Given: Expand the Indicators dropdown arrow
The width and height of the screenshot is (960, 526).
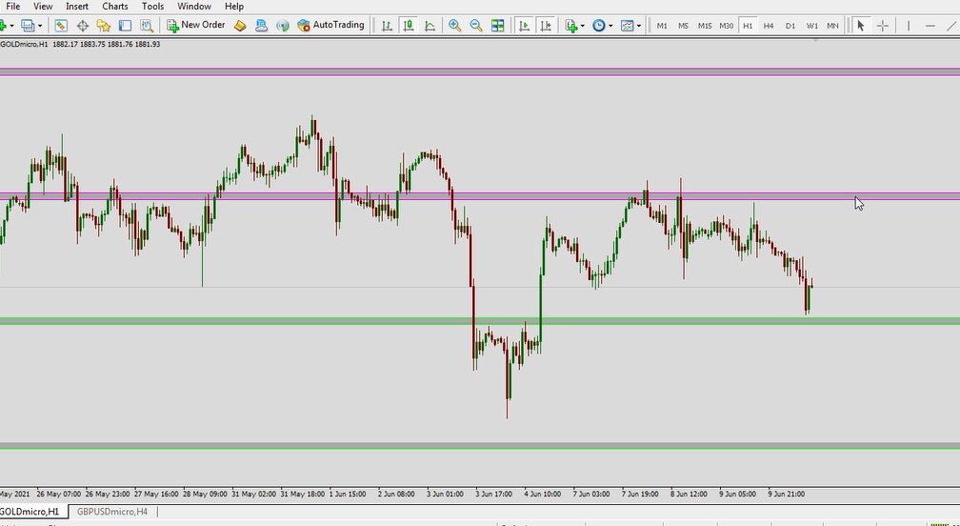Looking at the screenshot, I should point(582,26).
